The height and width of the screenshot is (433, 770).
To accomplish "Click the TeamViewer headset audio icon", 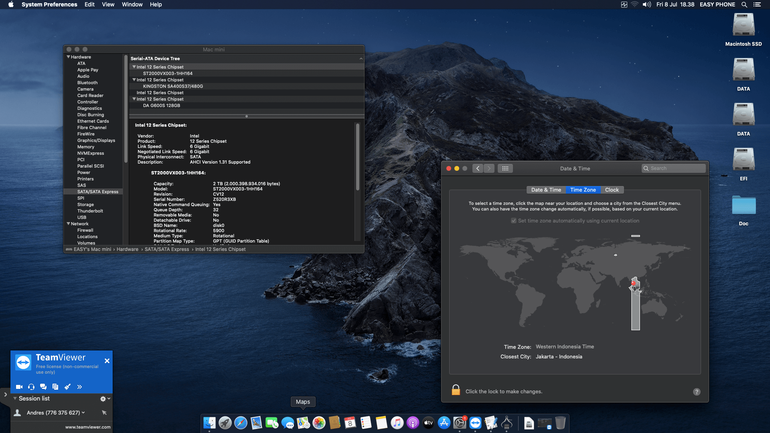I will click(x=31, y=387).
